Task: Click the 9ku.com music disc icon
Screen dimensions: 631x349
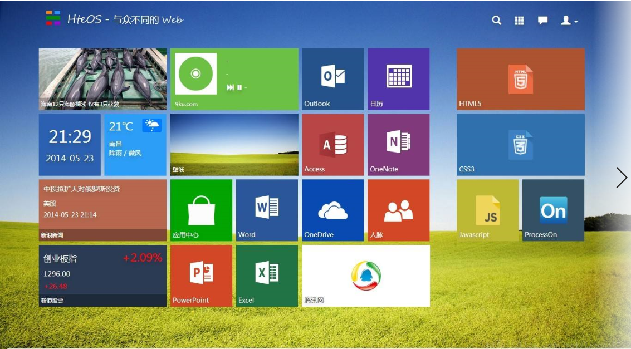Action: [195, 73]
